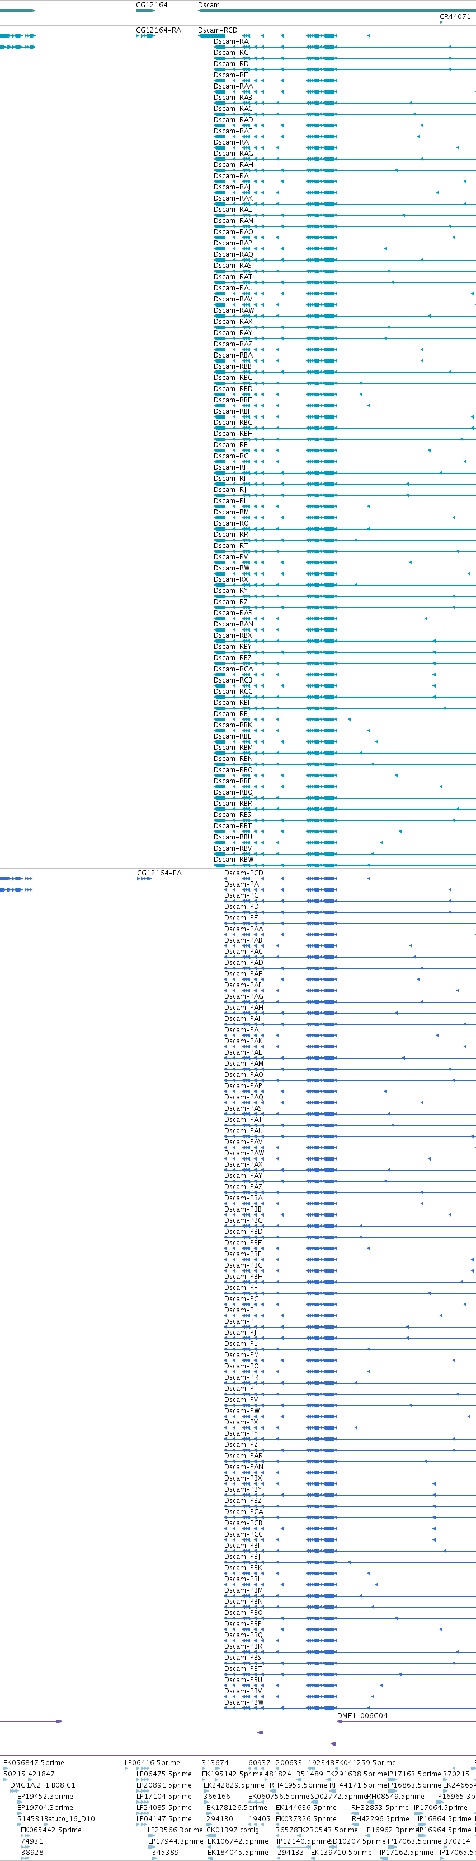476x1861 pixels.
Task: Choose transcript Dscam-RZ
Action: click(x=231, y=602)
